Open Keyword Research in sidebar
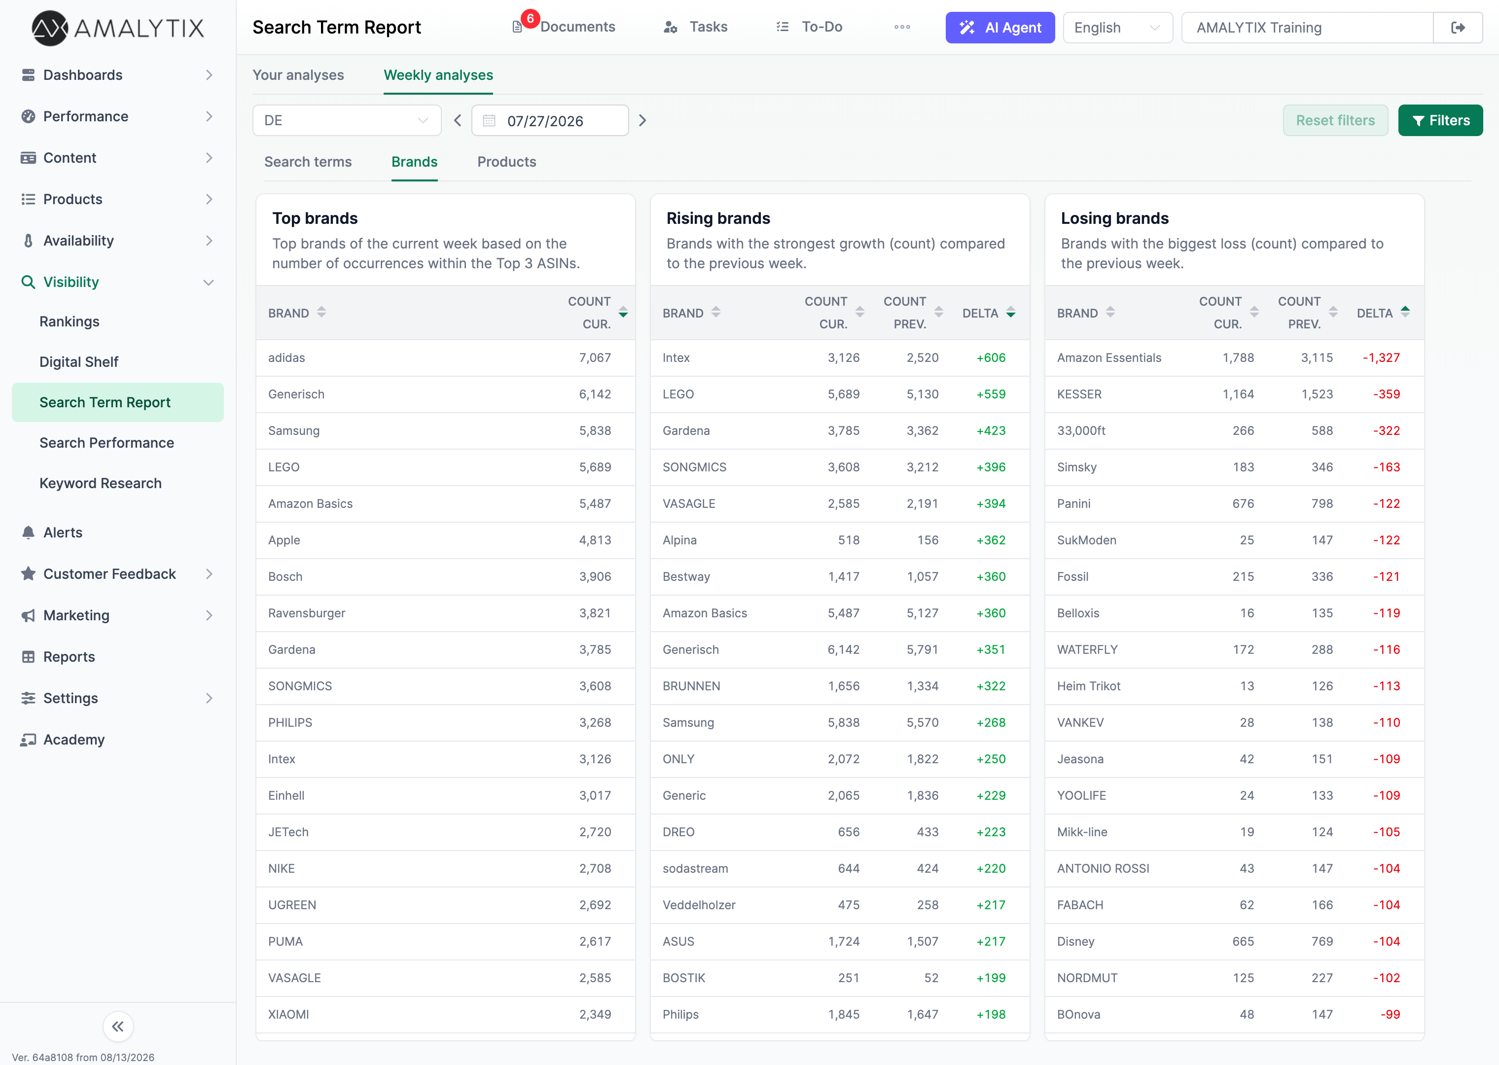1499x1065 pixels. click(100, 483)
